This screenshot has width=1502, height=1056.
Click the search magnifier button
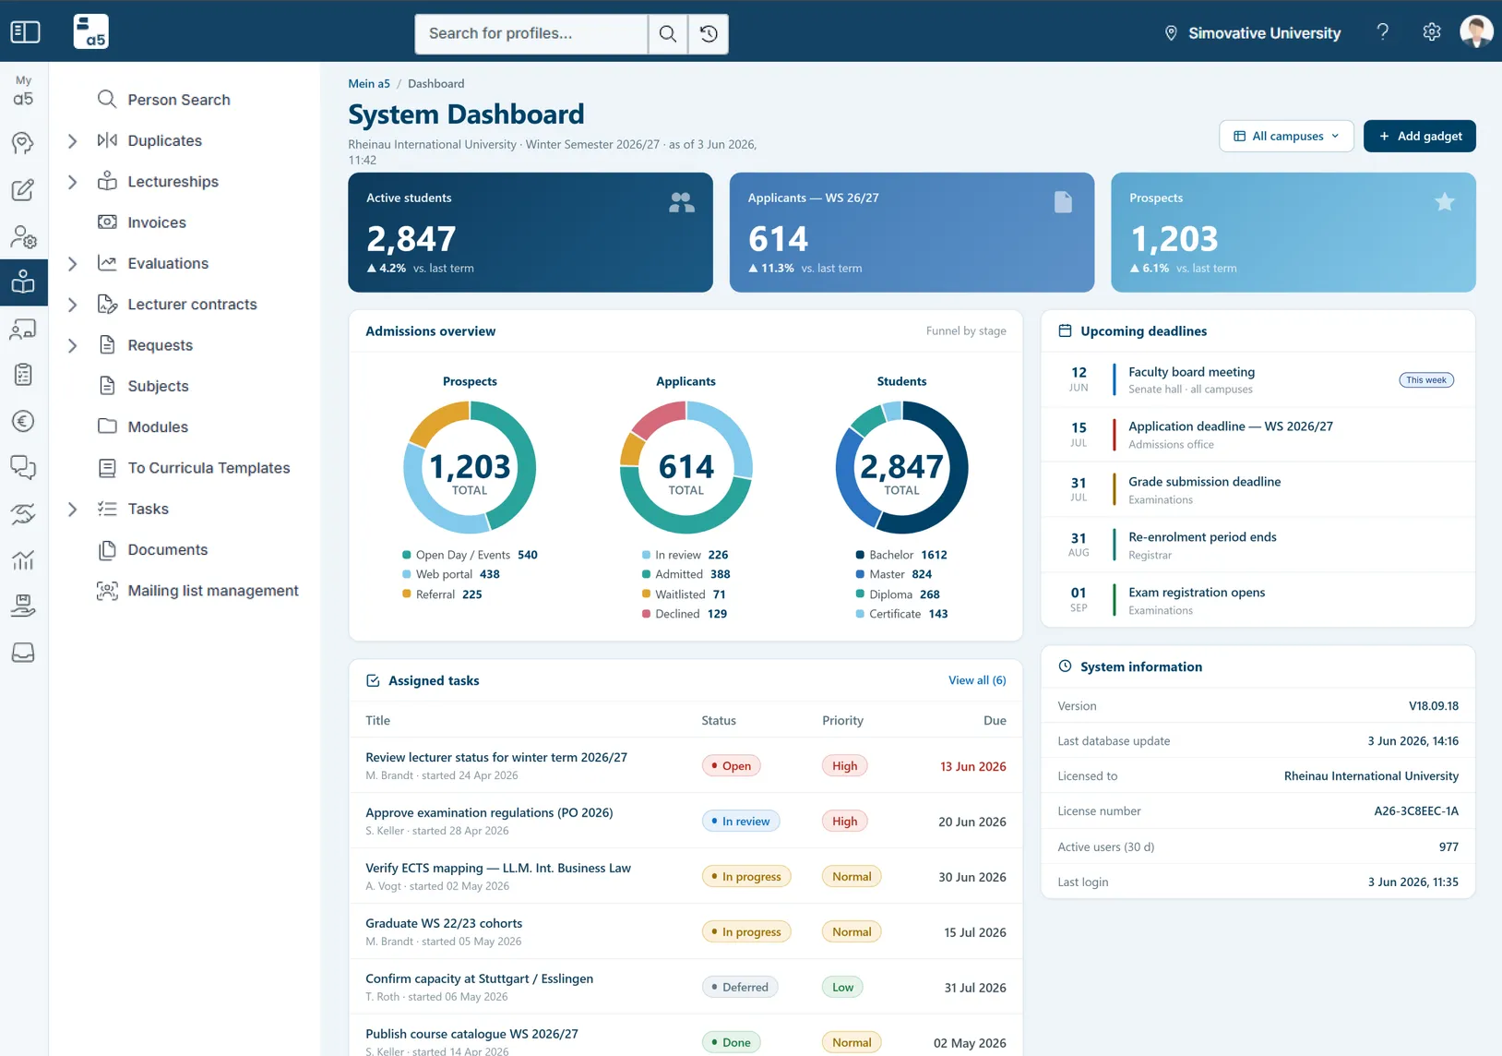[x=668, y=33]
